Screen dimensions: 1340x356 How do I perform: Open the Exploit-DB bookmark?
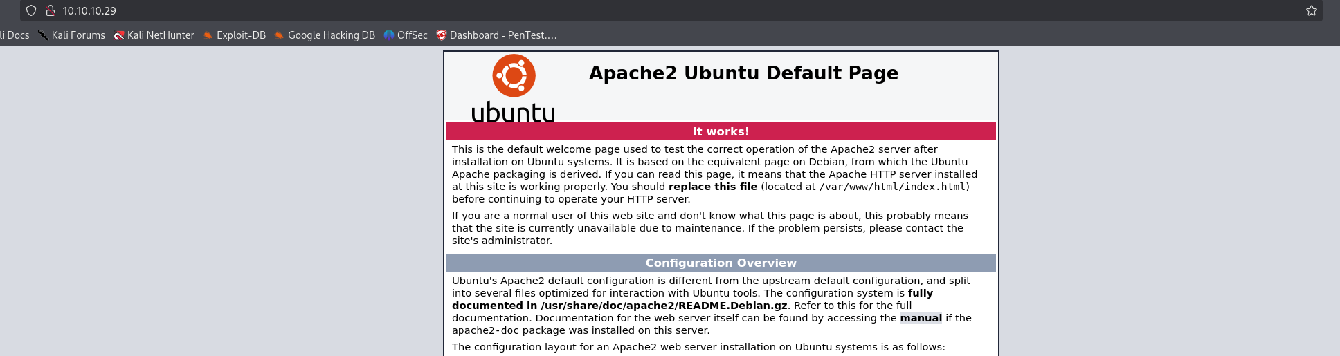tap(234, 35)
